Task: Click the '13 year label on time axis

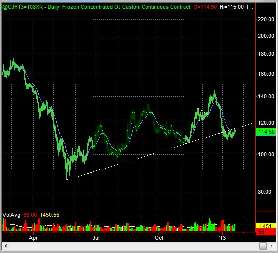Action: pyautogui.click(x=222, y=238)
